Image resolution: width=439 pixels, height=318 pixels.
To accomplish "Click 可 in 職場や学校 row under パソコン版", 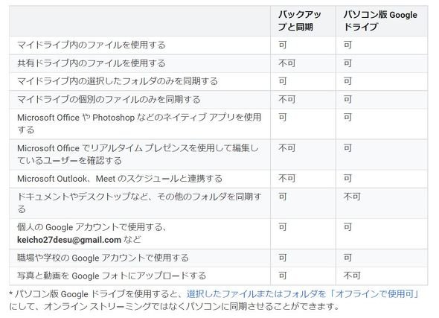I will (x=347, y=258).
